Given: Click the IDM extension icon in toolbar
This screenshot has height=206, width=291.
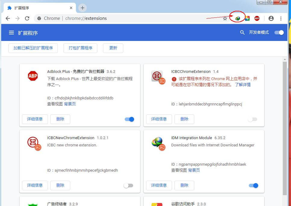Looking at the screenshot, I should [238, 18].
